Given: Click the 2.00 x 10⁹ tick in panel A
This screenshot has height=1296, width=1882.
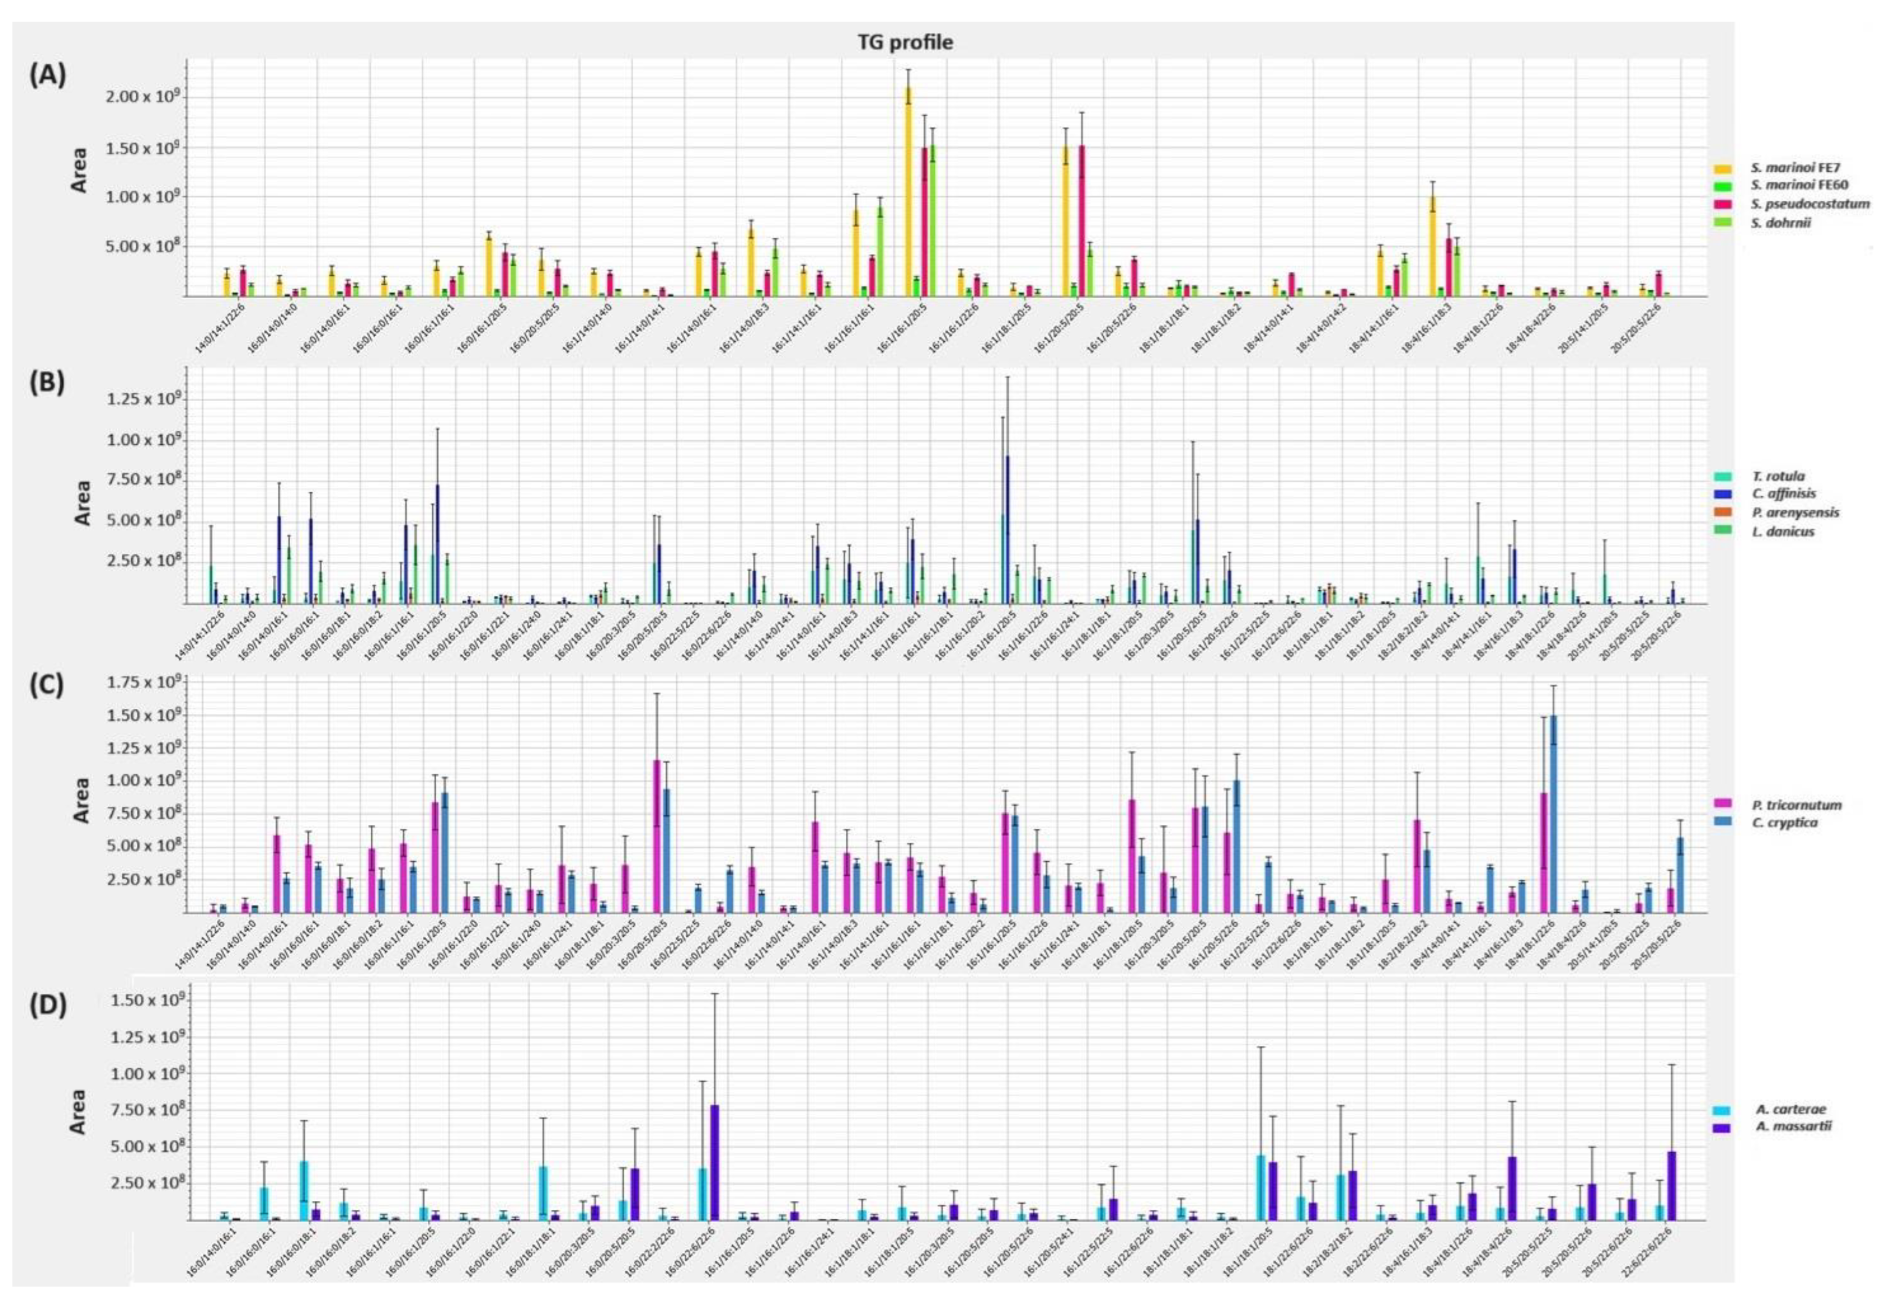Looking at the screenshot, I should (x=142, y=97).
